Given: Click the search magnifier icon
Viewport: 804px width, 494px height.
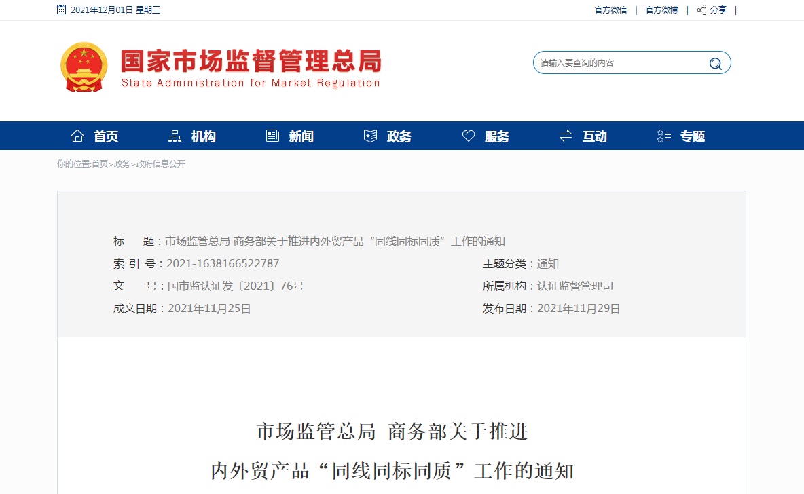Looking at the screenshot, I should 715,63.
